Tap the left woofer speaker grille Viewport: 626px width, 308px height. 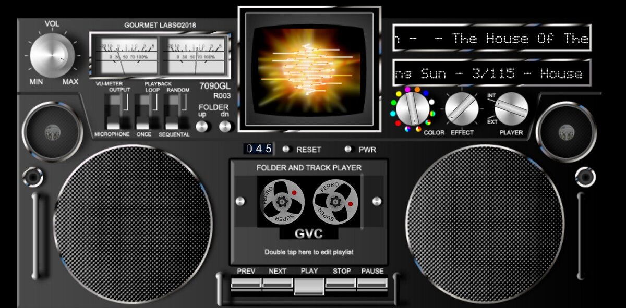(x=133, y=224)
